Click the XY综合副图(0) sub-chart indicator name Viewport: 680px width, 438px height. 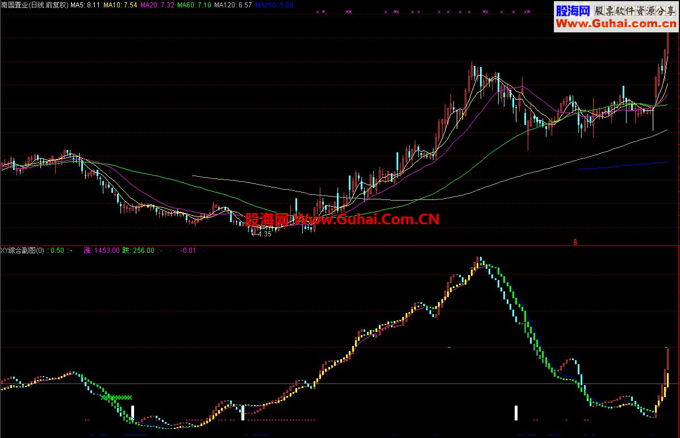pyautogui.click(x=23, y=250)
